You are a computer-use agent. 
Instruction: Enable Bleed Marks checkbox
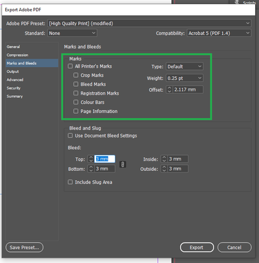click(x=76, y=84)
